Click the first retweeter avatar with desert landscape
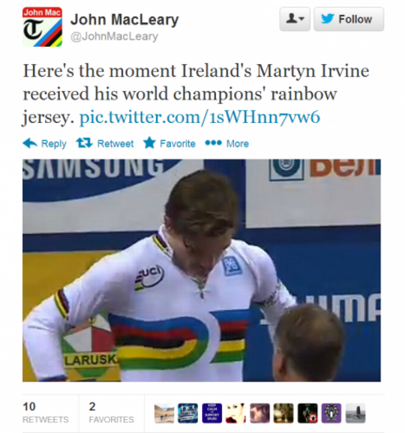The height and width of the screenshot is (433, 405). click(164, 413)
